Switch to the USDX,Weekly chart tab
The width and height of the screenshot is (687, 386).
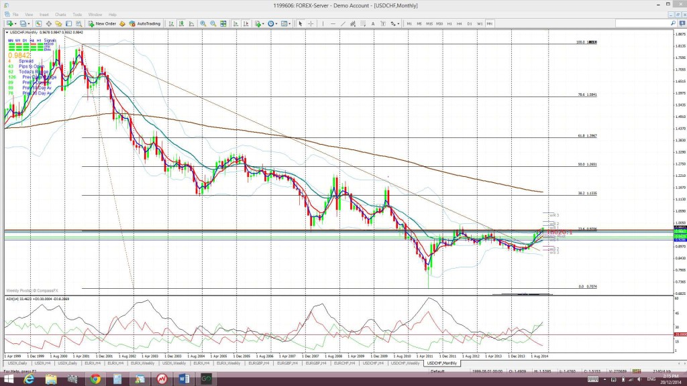coord(174,363)
